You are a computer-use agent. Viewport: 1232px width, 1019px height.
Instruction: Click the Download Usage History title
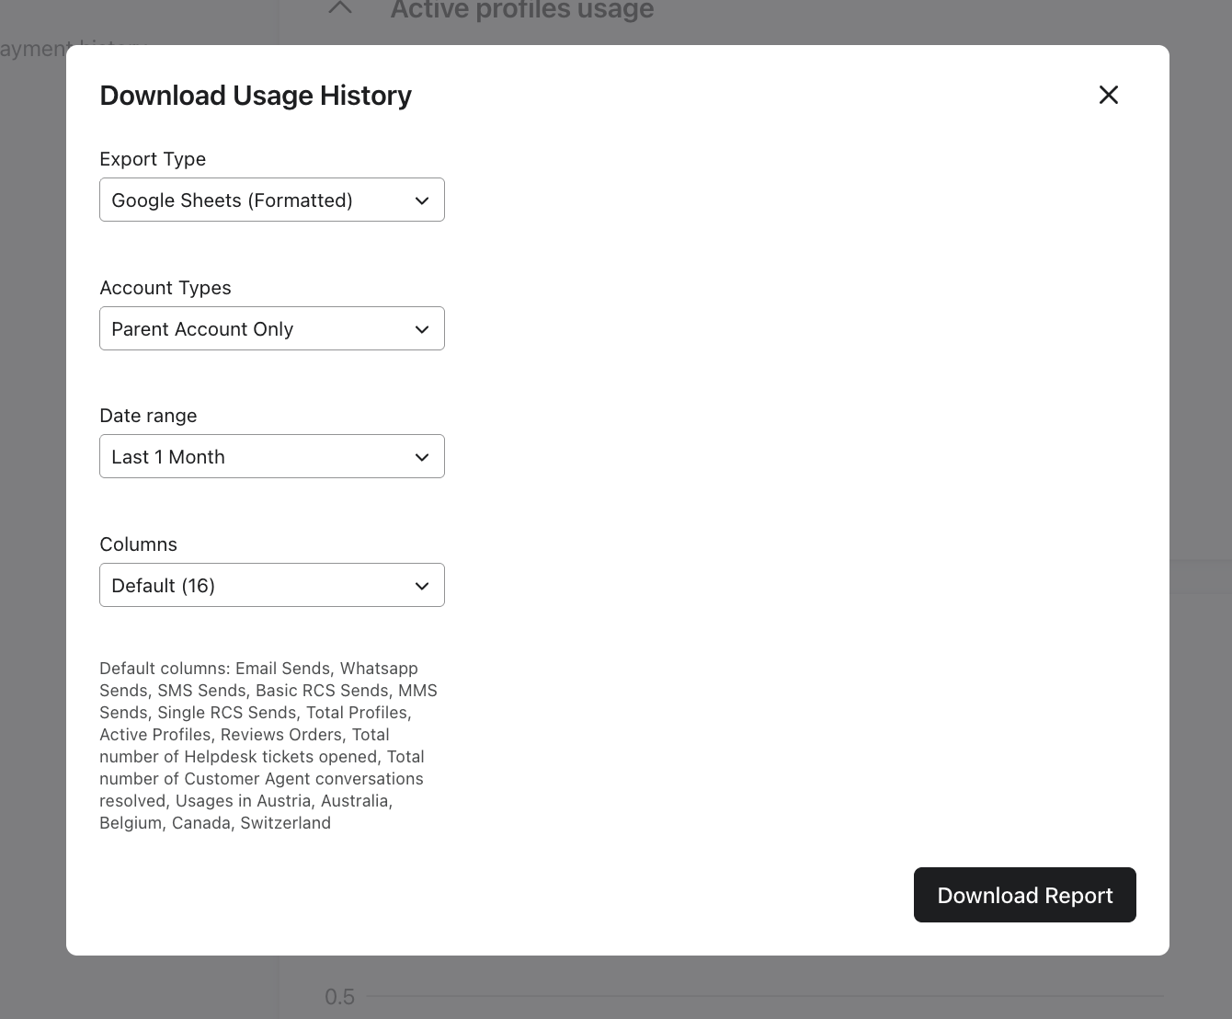(256, 96)
